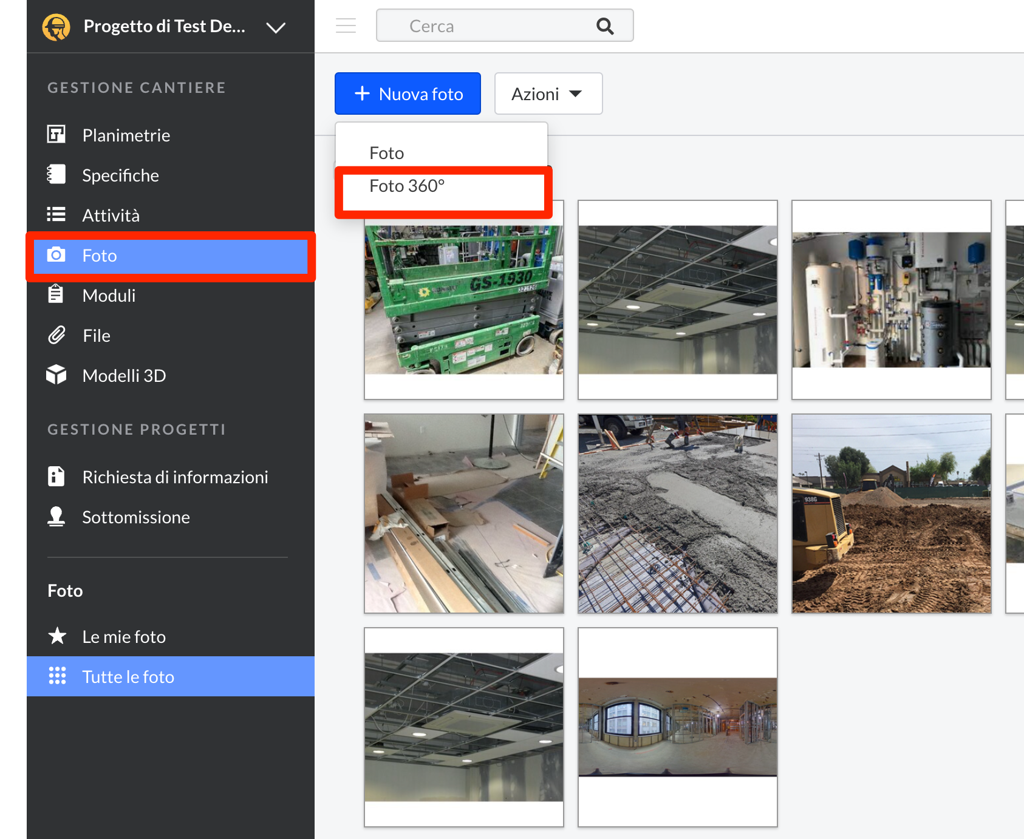Click the Richiesta di informazioni document icon
This screenshot has width=1024, height=839.
coord(56,476)
